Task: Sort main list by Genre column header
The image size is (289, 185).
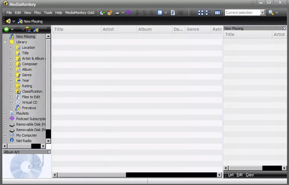Action: 198,29
